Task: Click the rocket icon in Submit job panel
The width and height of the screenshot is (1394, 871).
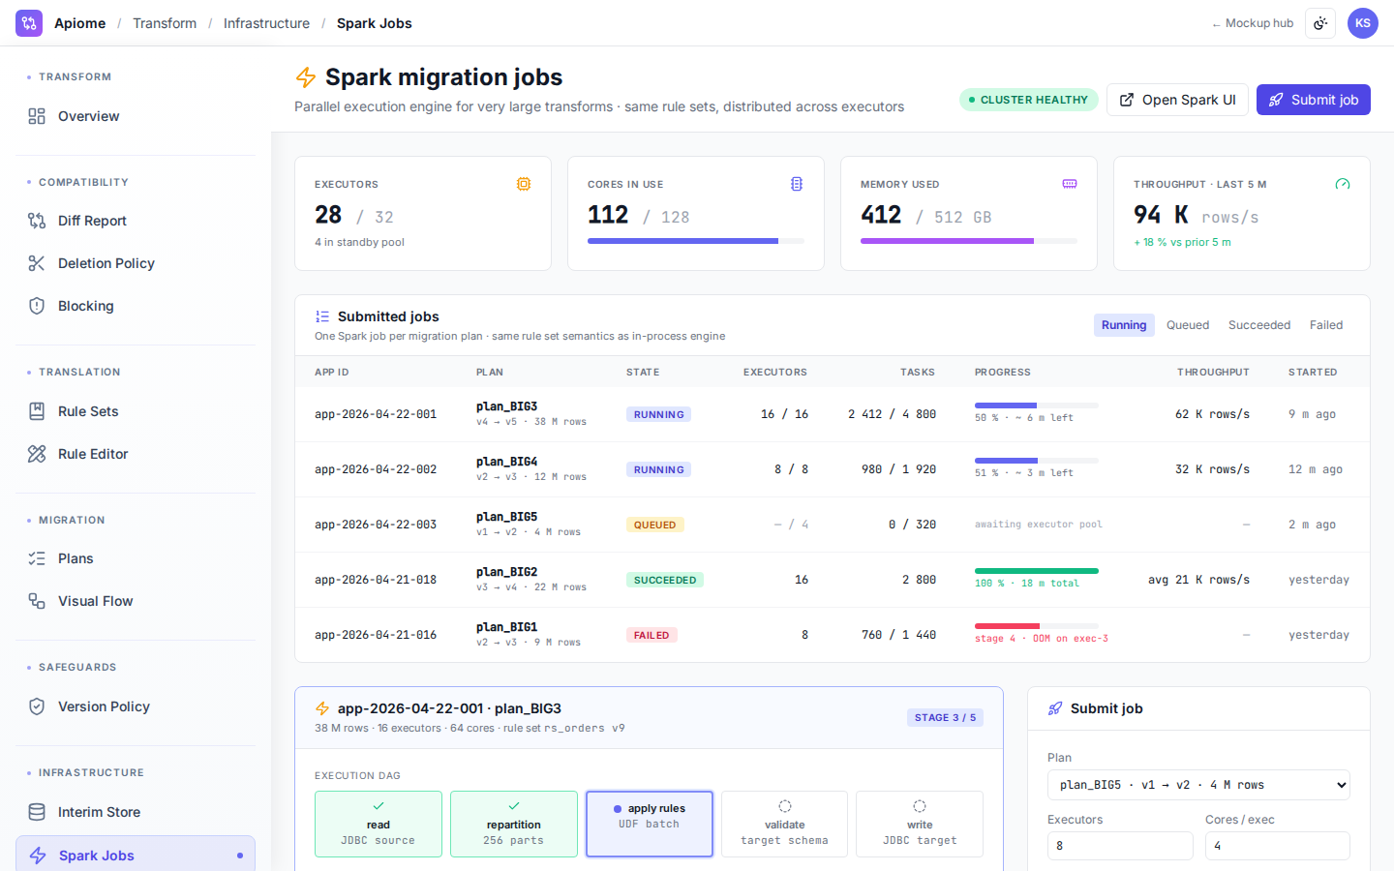Action: coord(1055,708)
